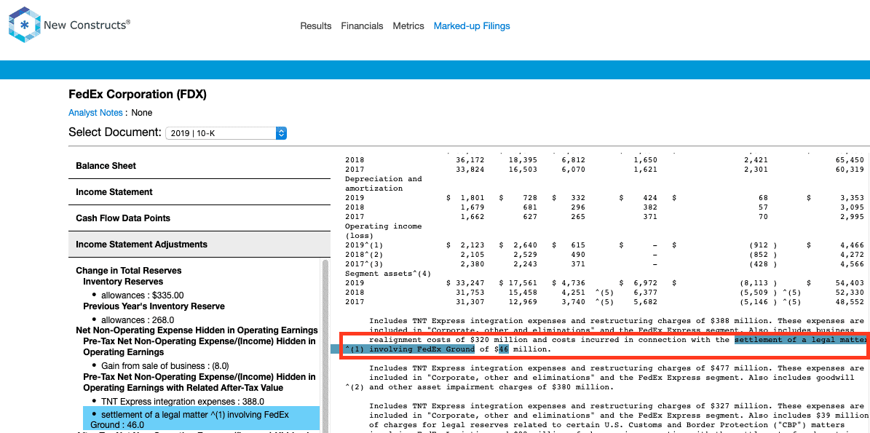Click Previous Year's Inventory Reserve heading

click(x=154, y=306)
